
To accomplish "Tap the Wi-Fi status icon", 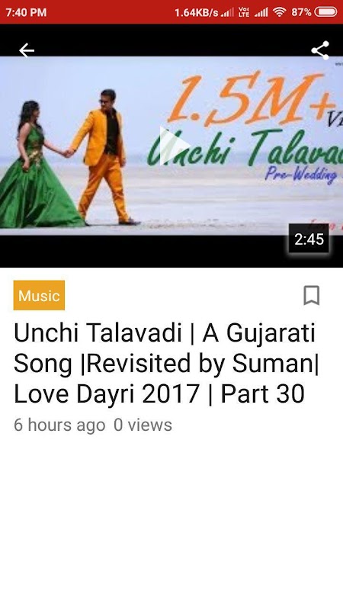I will 279,12.
